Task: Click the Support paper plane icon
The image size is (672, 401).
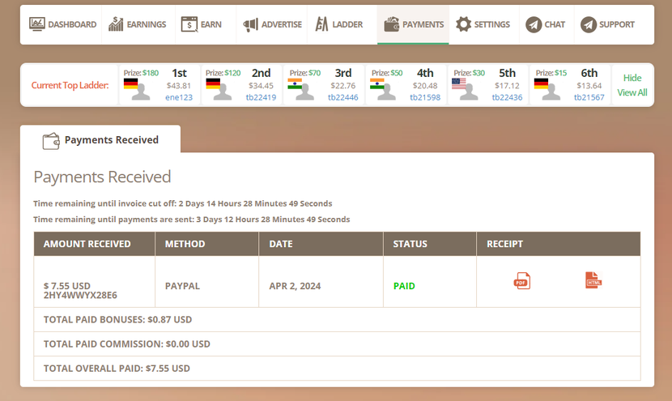Action: [x=589, y=24]
